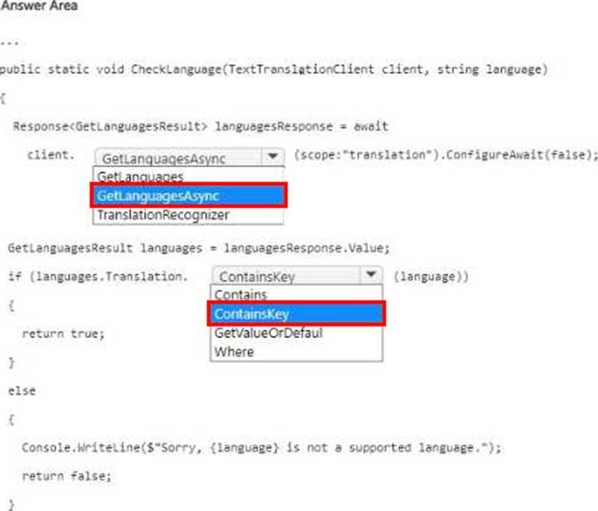The image size is (598, 511).
Task: Click the CheckLanguage method signature line
Action: [274, 70]
